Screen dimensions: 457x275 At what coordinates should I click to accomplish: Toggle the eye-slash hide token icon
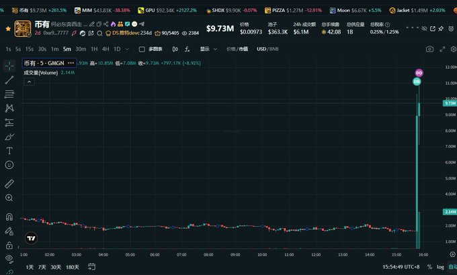pyautogui.click(x=424, y=29)
